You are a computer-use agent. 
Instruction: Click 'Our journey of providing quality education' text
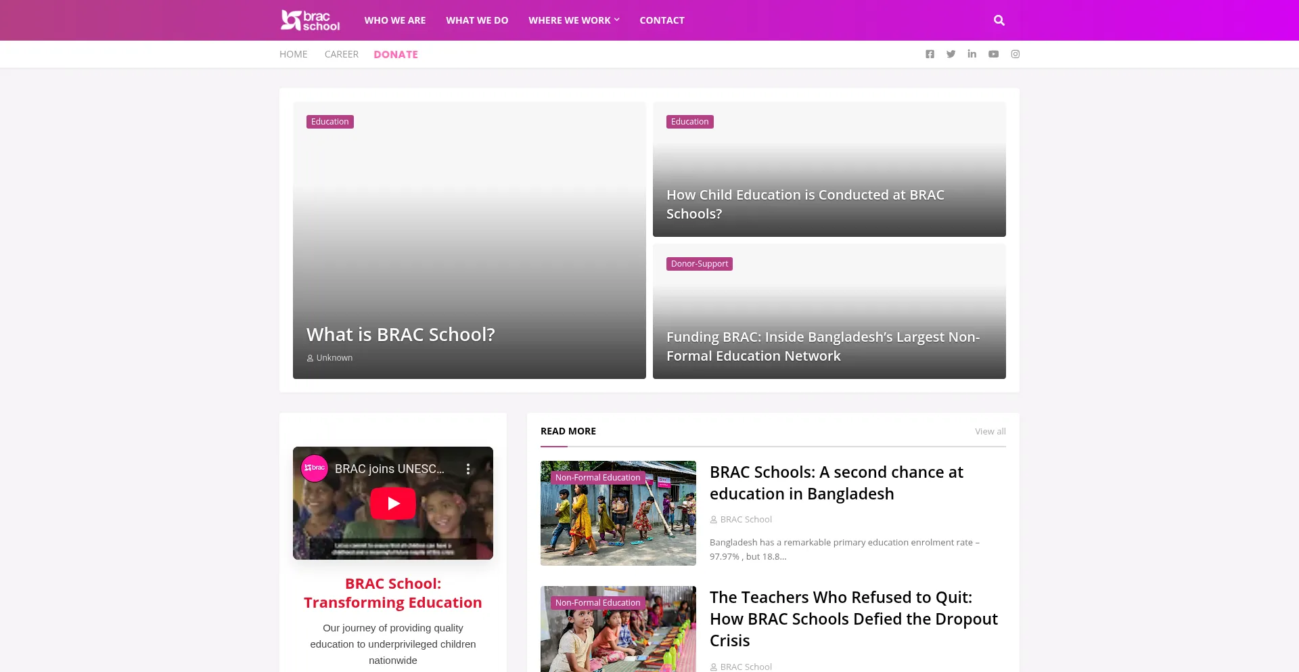pos(393,644)
